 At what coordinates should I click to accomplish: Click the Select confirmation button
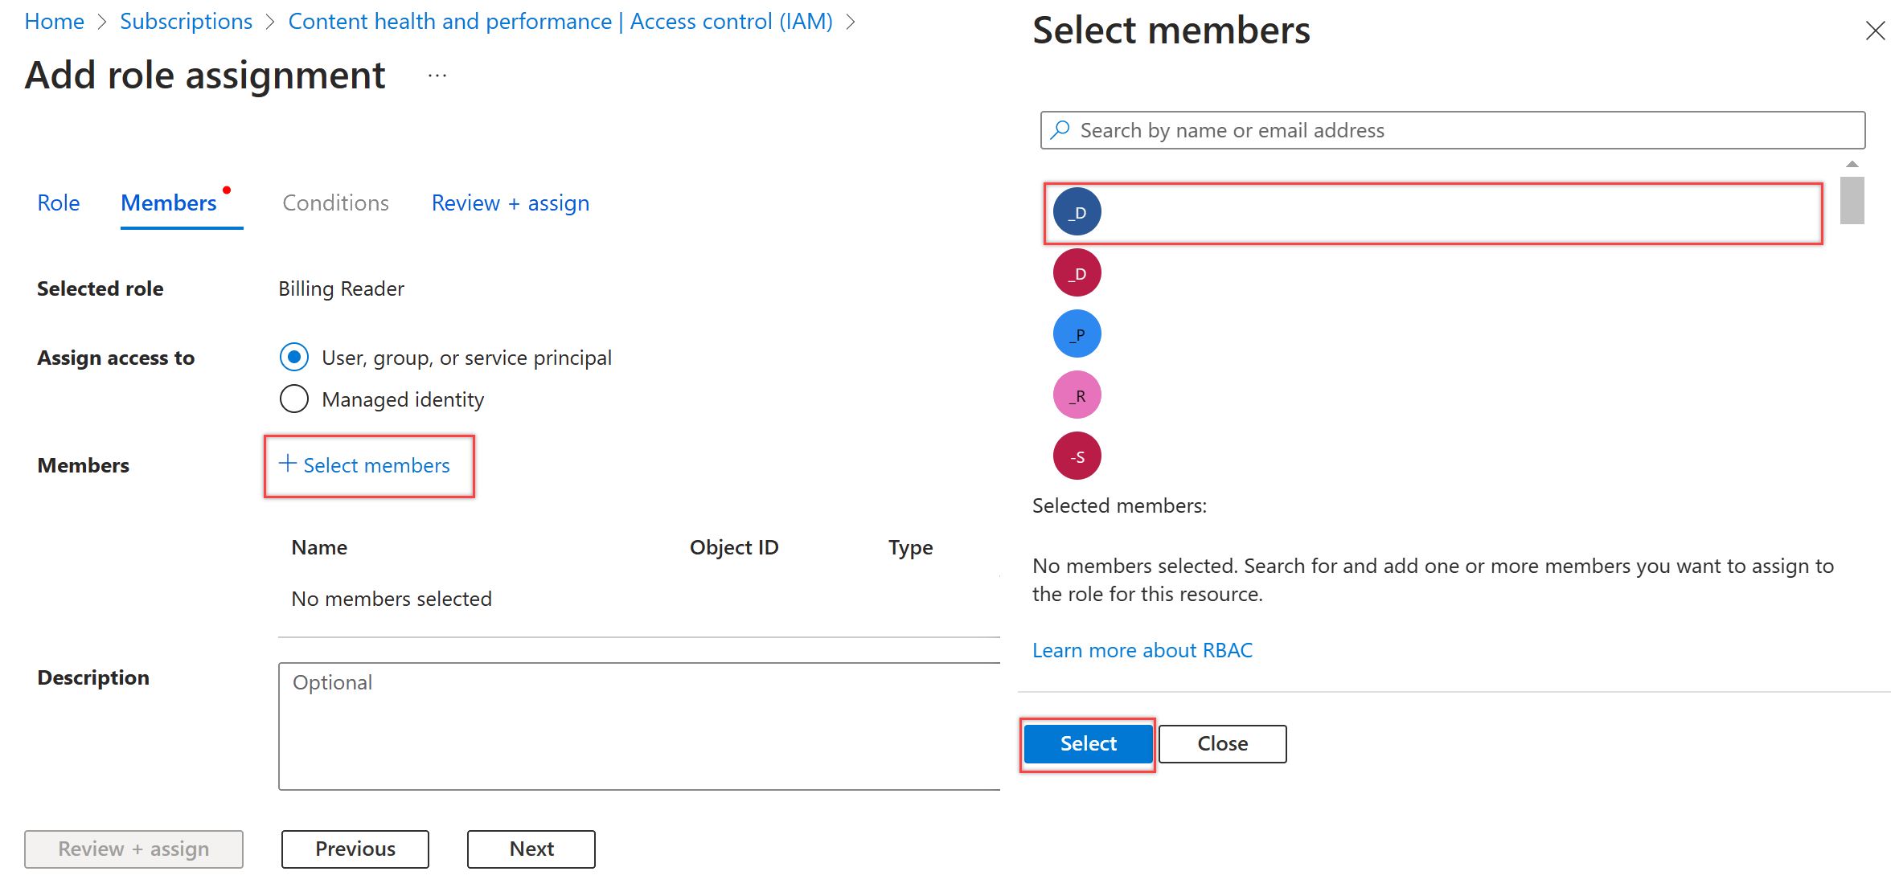pos(1086,742)
